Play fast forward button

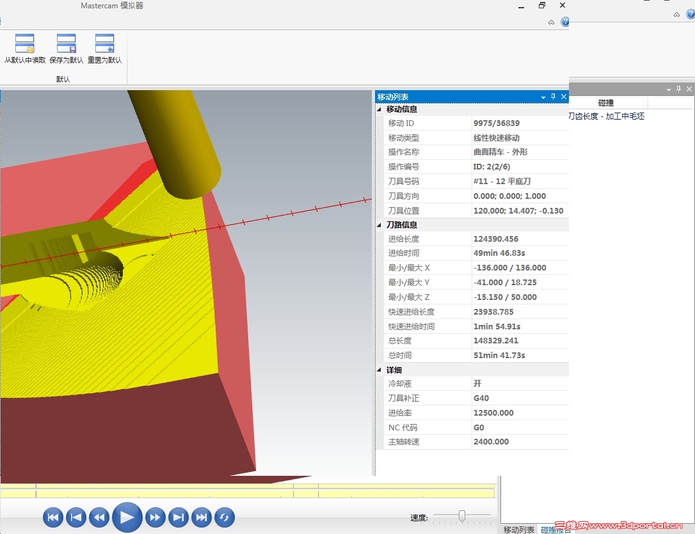(x=155, y=517)
